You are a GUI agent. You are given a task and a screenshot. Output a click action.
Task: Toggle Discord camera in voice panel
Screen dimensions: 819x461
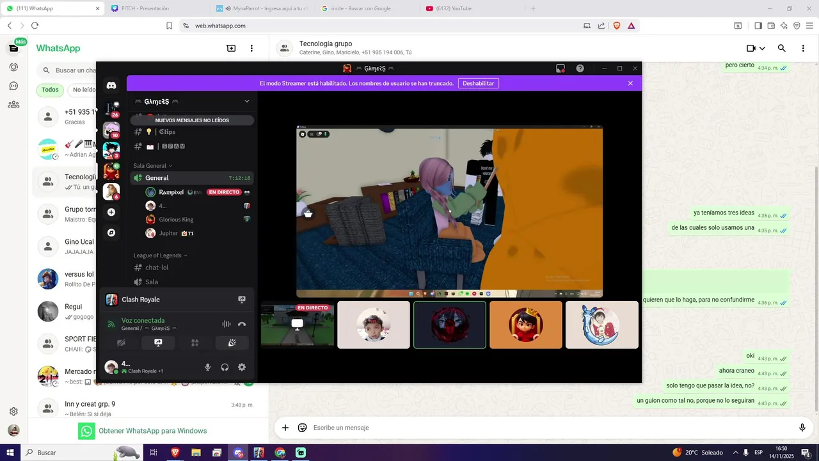coord(121,343)
